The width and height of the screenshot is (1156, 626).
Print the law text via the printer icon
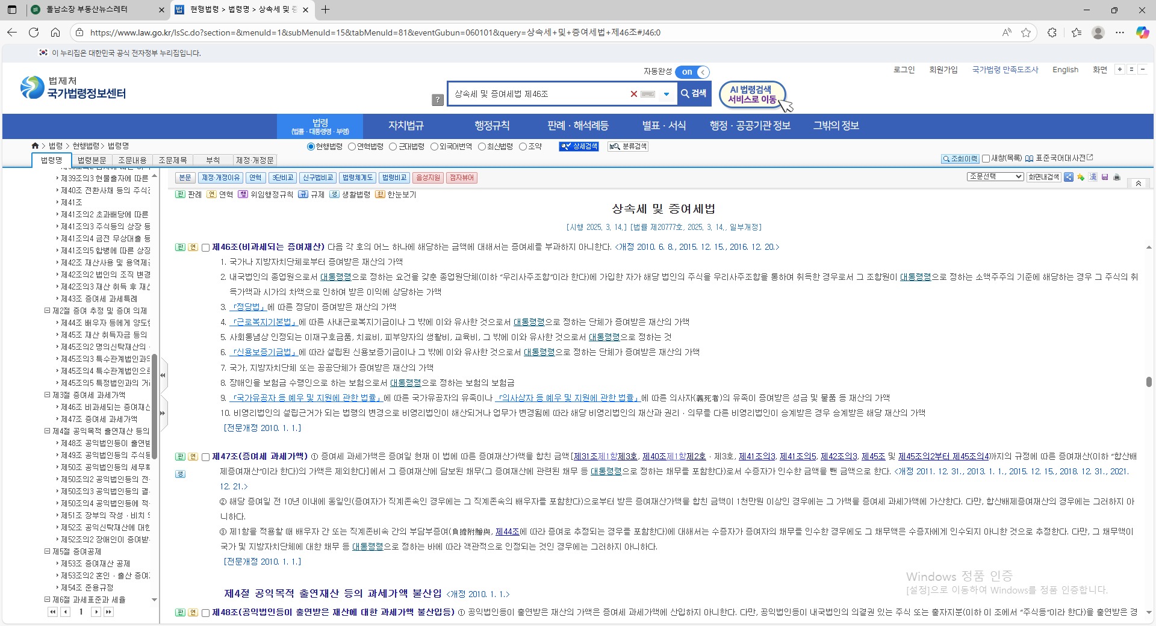tap(1116, 178)
